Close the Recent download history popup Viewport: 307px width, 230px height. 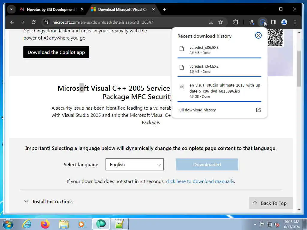pyautogui.click(x=258, y=35)
